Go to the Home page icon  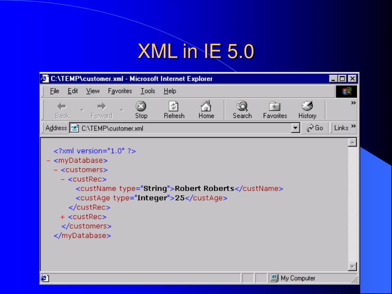[206, 106]
